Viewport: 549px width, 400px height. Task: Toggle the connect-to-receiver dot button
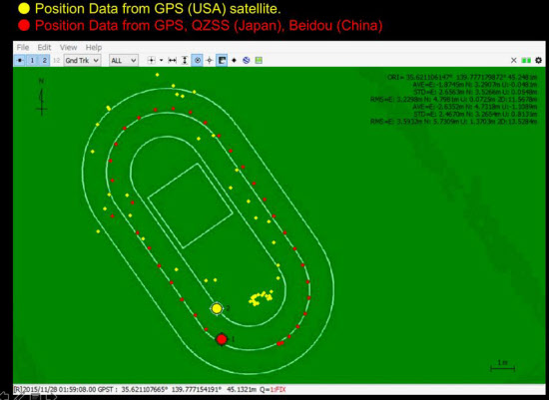click(x=20, y=61)
